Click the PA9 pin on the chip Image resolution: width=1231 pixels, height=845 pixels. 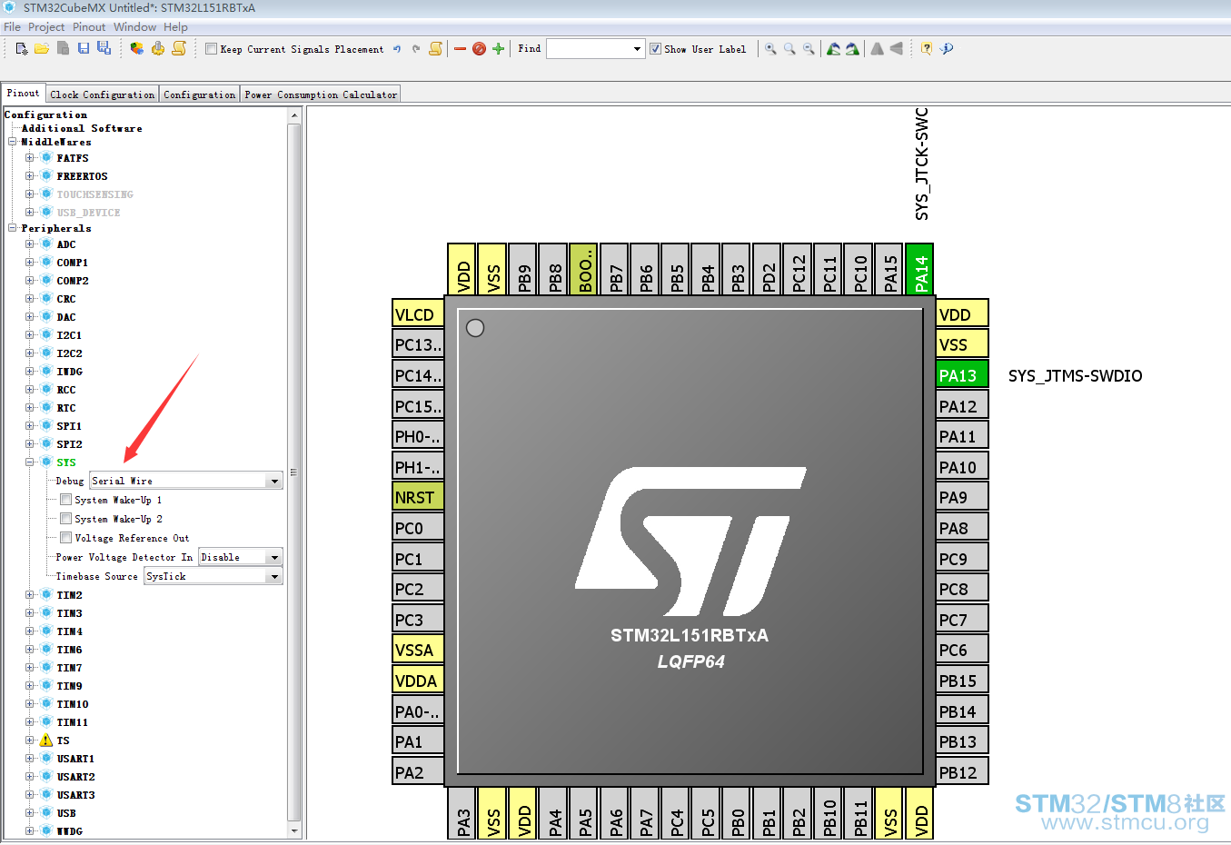pyautogui.click(x=961, y=497)
